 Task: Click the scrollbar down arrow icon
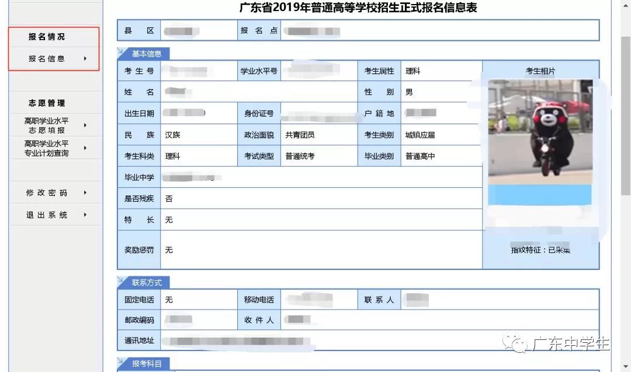click(626, 367)
